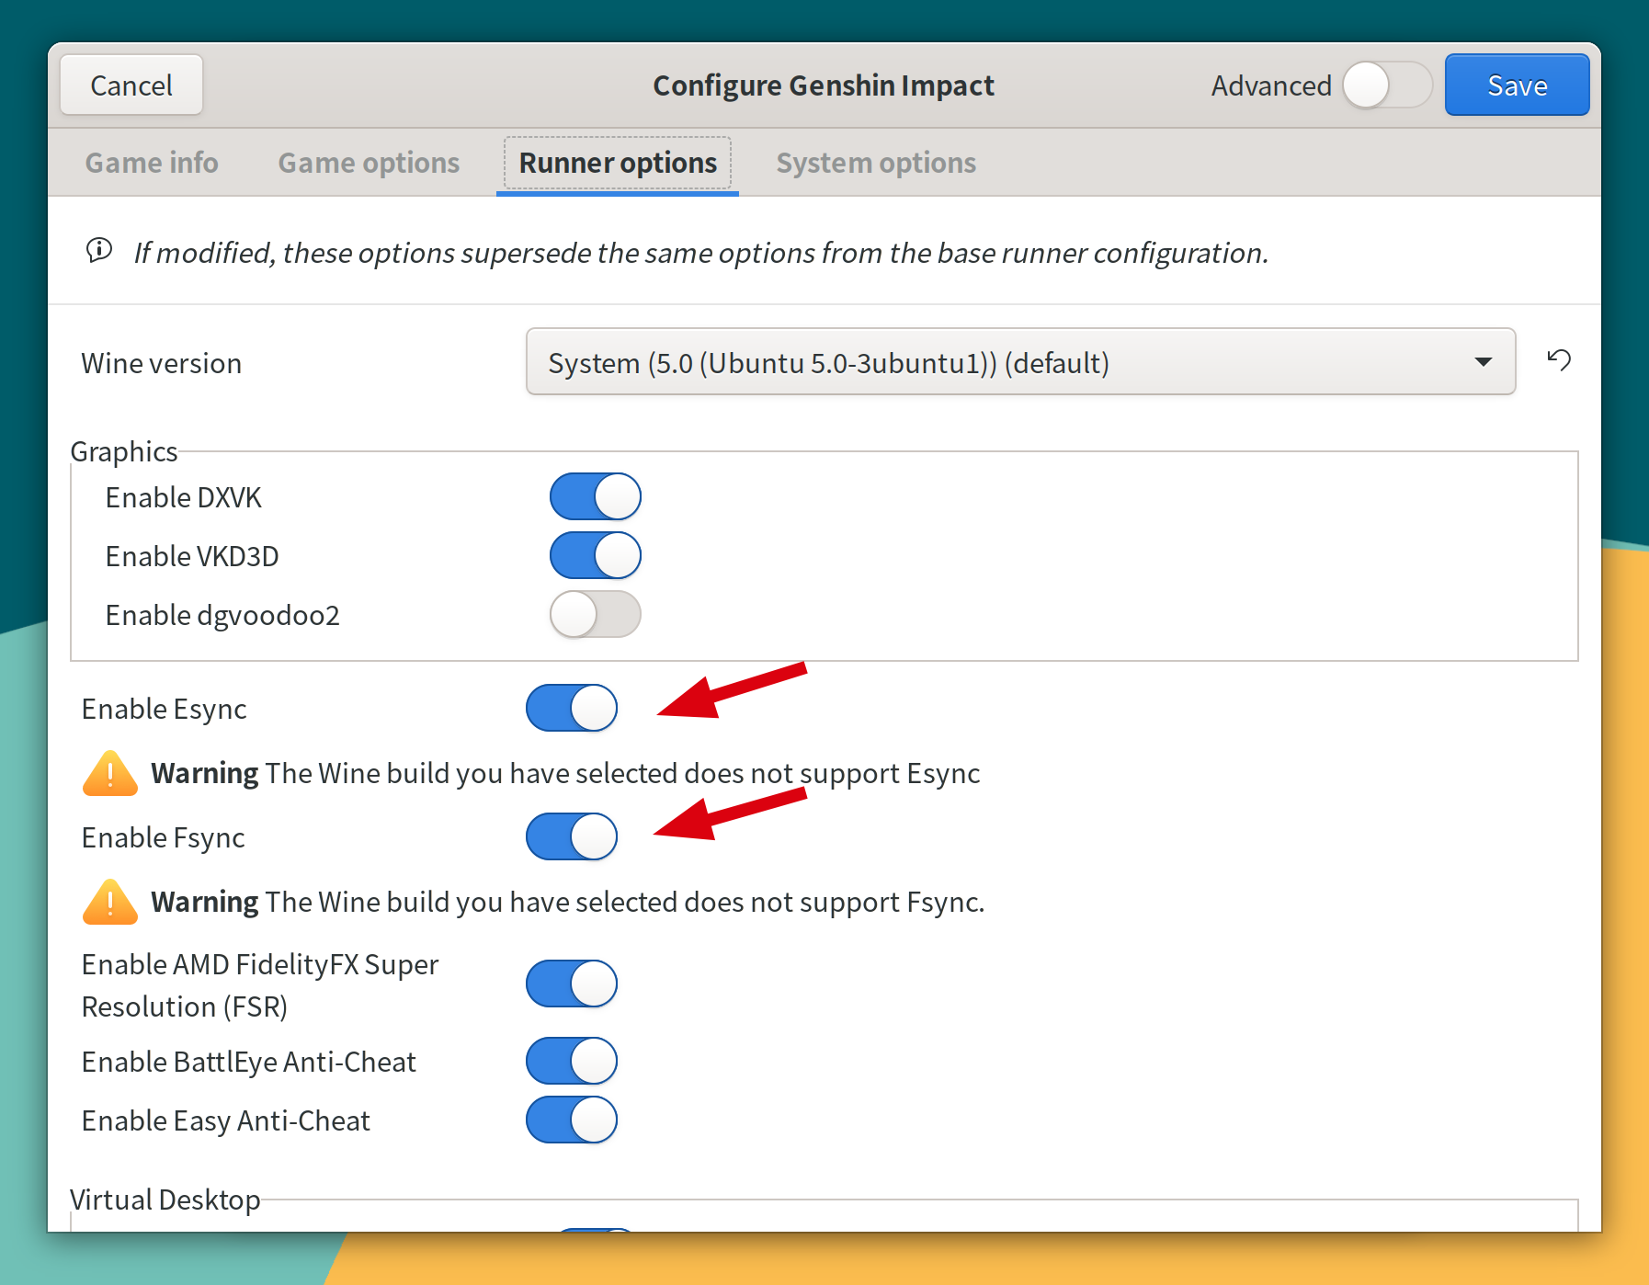Click the Fsync warning triangle icon
This screenshot has height=1285, width=1649.
[x=110, y=903]
